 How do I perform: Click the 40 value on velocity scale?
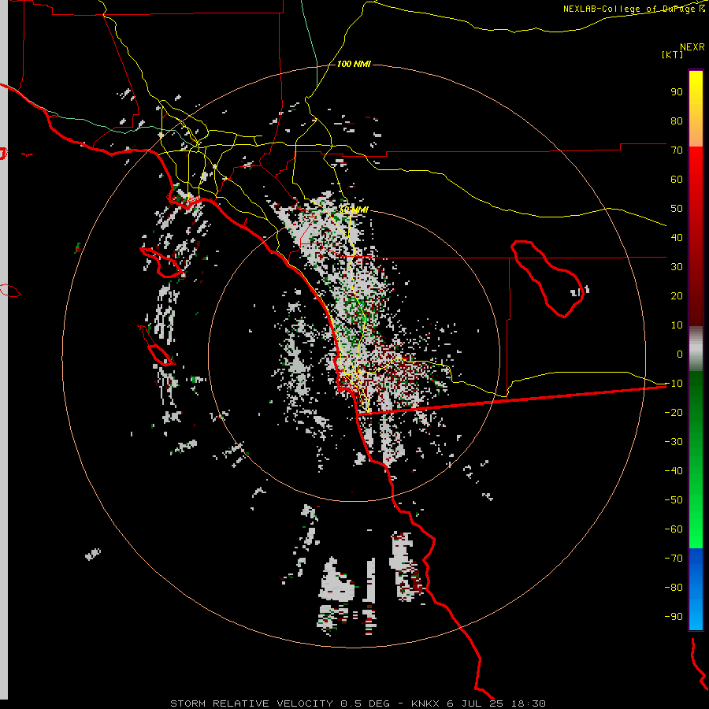tap(677, 237)
